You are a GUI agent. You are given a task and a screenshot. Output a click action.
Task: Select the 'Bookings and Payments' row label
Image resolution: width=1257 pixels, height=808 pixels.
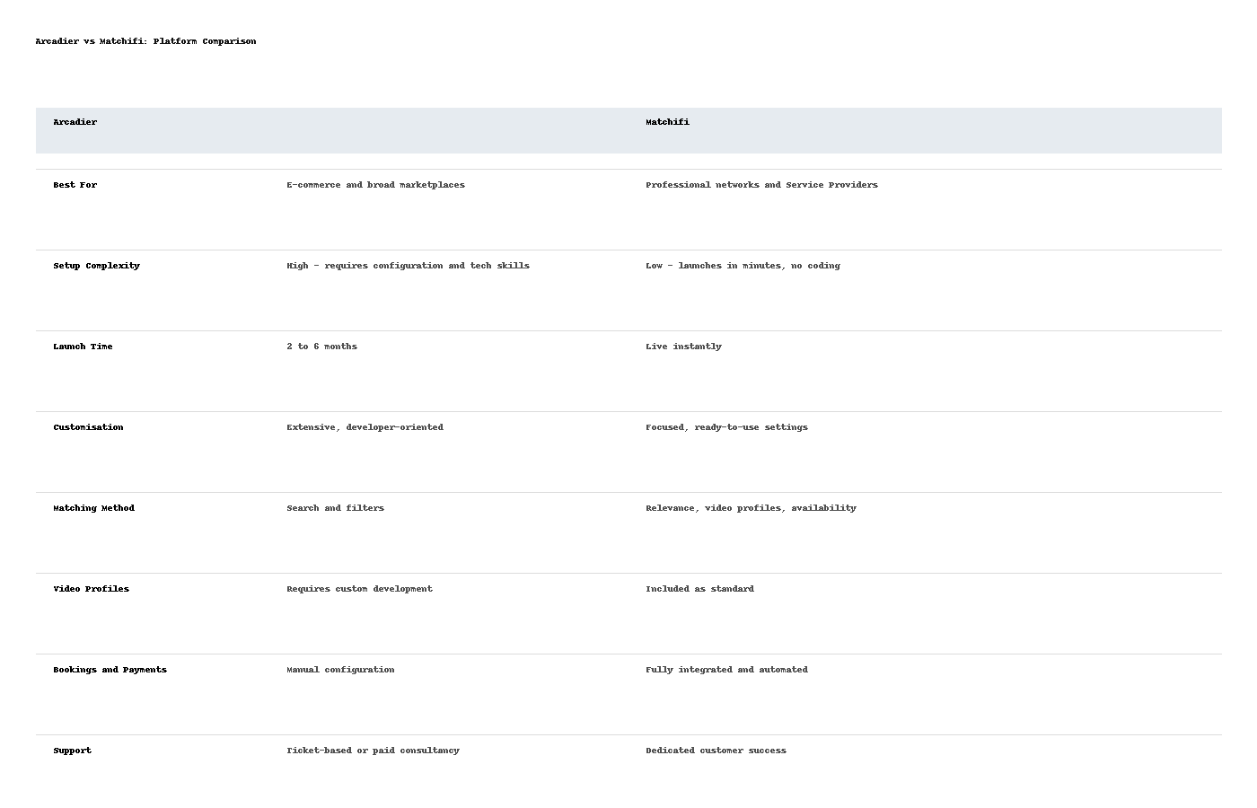[110, 670]
